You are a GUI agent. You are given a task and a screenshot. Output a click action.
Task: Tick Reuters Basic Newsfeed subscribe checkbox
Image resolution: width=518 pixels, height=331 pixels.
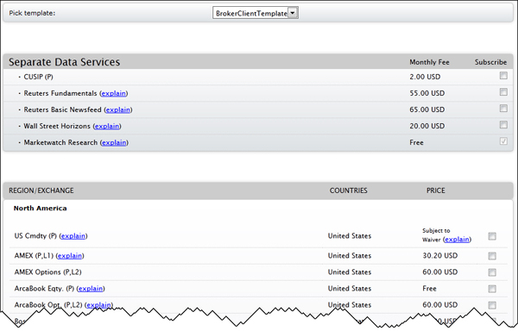(x=503, y=108)
